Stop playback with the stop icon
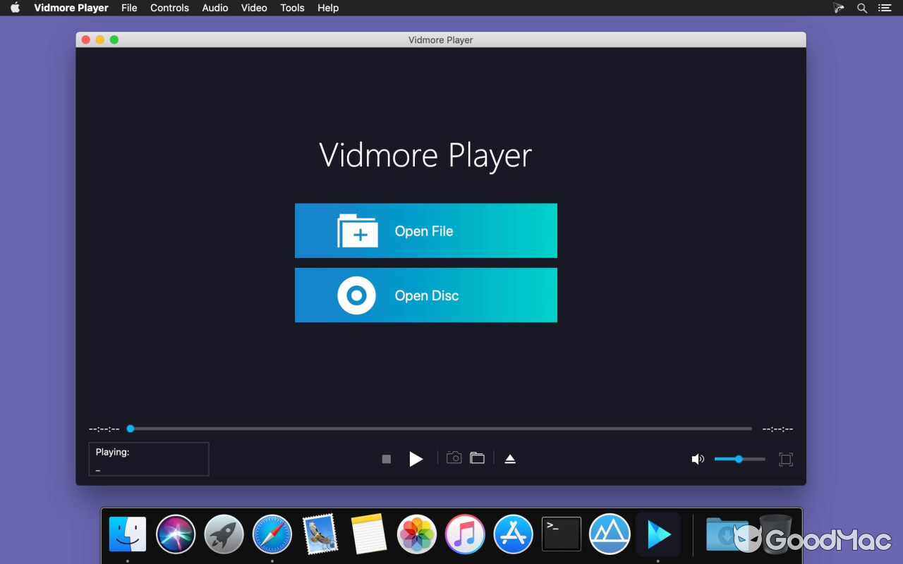The image size is (903, 564). click(x=386, y=458)
